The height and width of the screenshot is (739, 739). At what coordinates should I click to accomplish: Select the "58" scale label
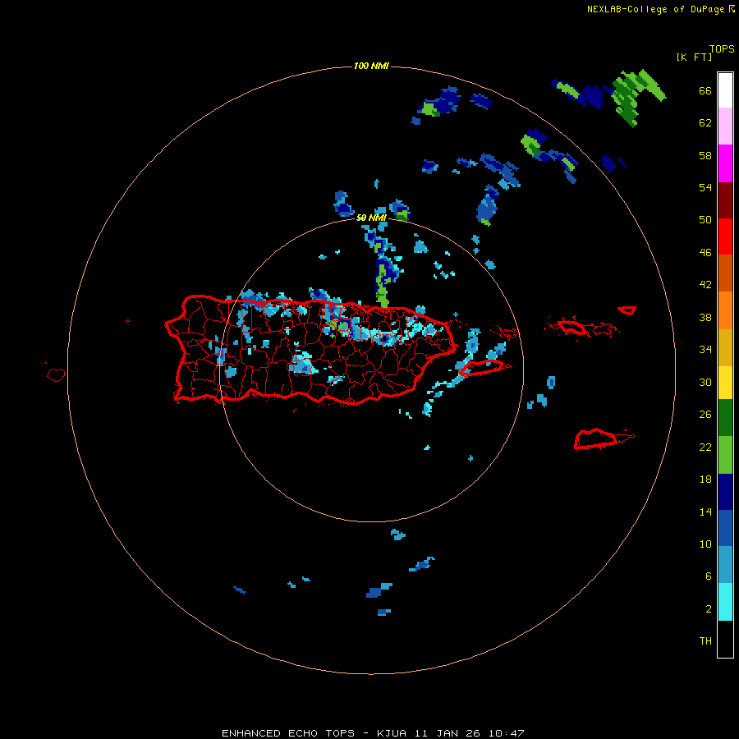[x=705, y=155]
